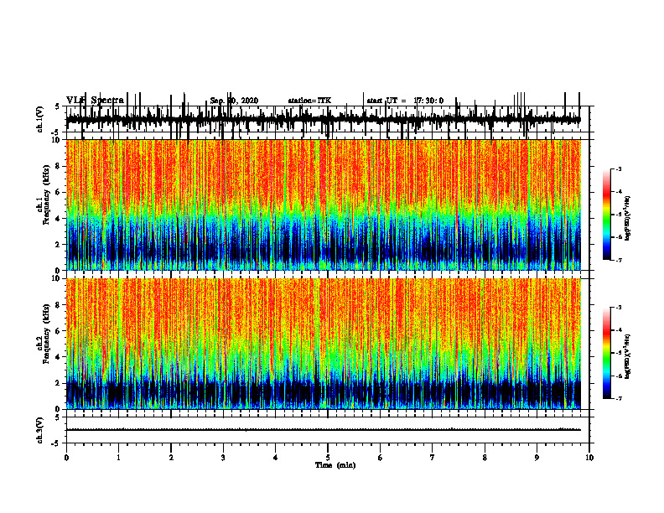Click the time axis tick label '10'
The height and width of the screenshot is (513, 664).
coord(589,458)
